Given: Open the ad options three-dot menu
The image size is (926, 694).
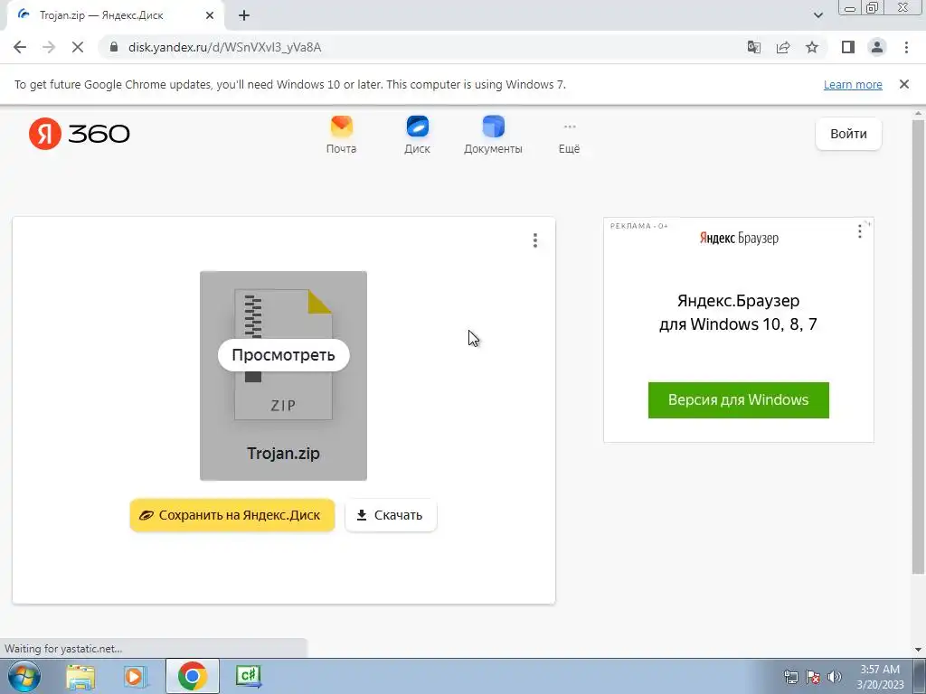Looking at the screenshot, I should [x=860, y=231].
